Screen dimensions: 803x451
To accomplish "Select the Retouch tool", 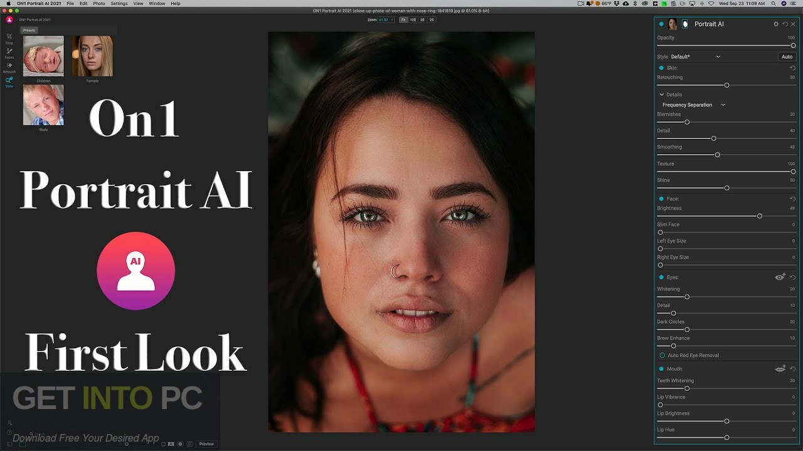I will (9, 67).
